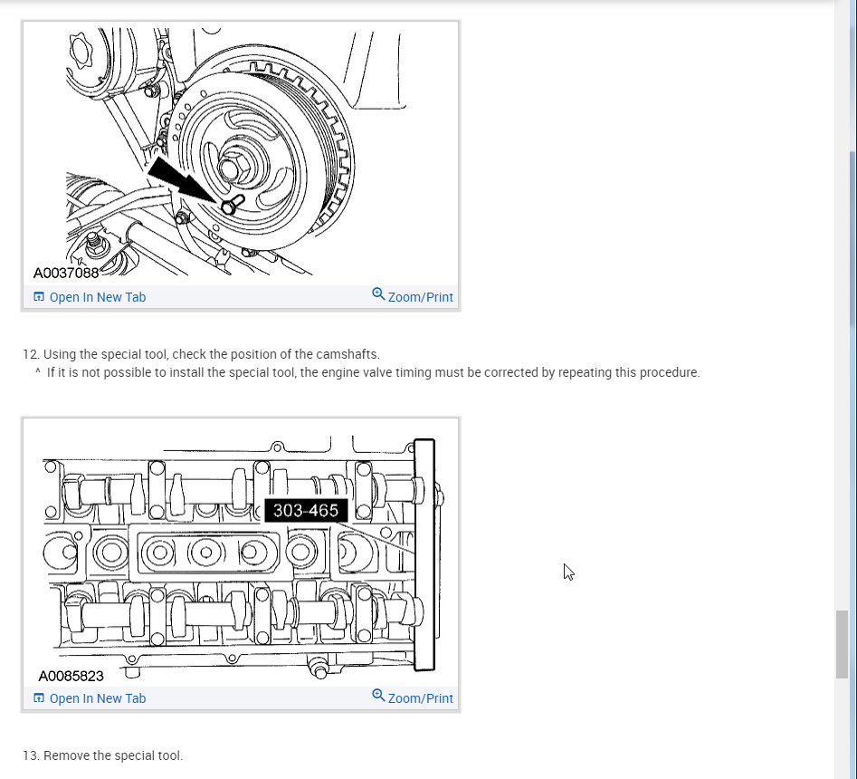
Task: Click the magnifier icon under camshaft diagram
Action: pyautogui.click(x=378, y=696)
